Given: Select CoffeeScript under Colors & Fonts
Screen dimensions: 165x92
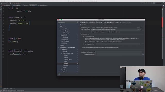Looking at the screenshot, I should point(66,33).
